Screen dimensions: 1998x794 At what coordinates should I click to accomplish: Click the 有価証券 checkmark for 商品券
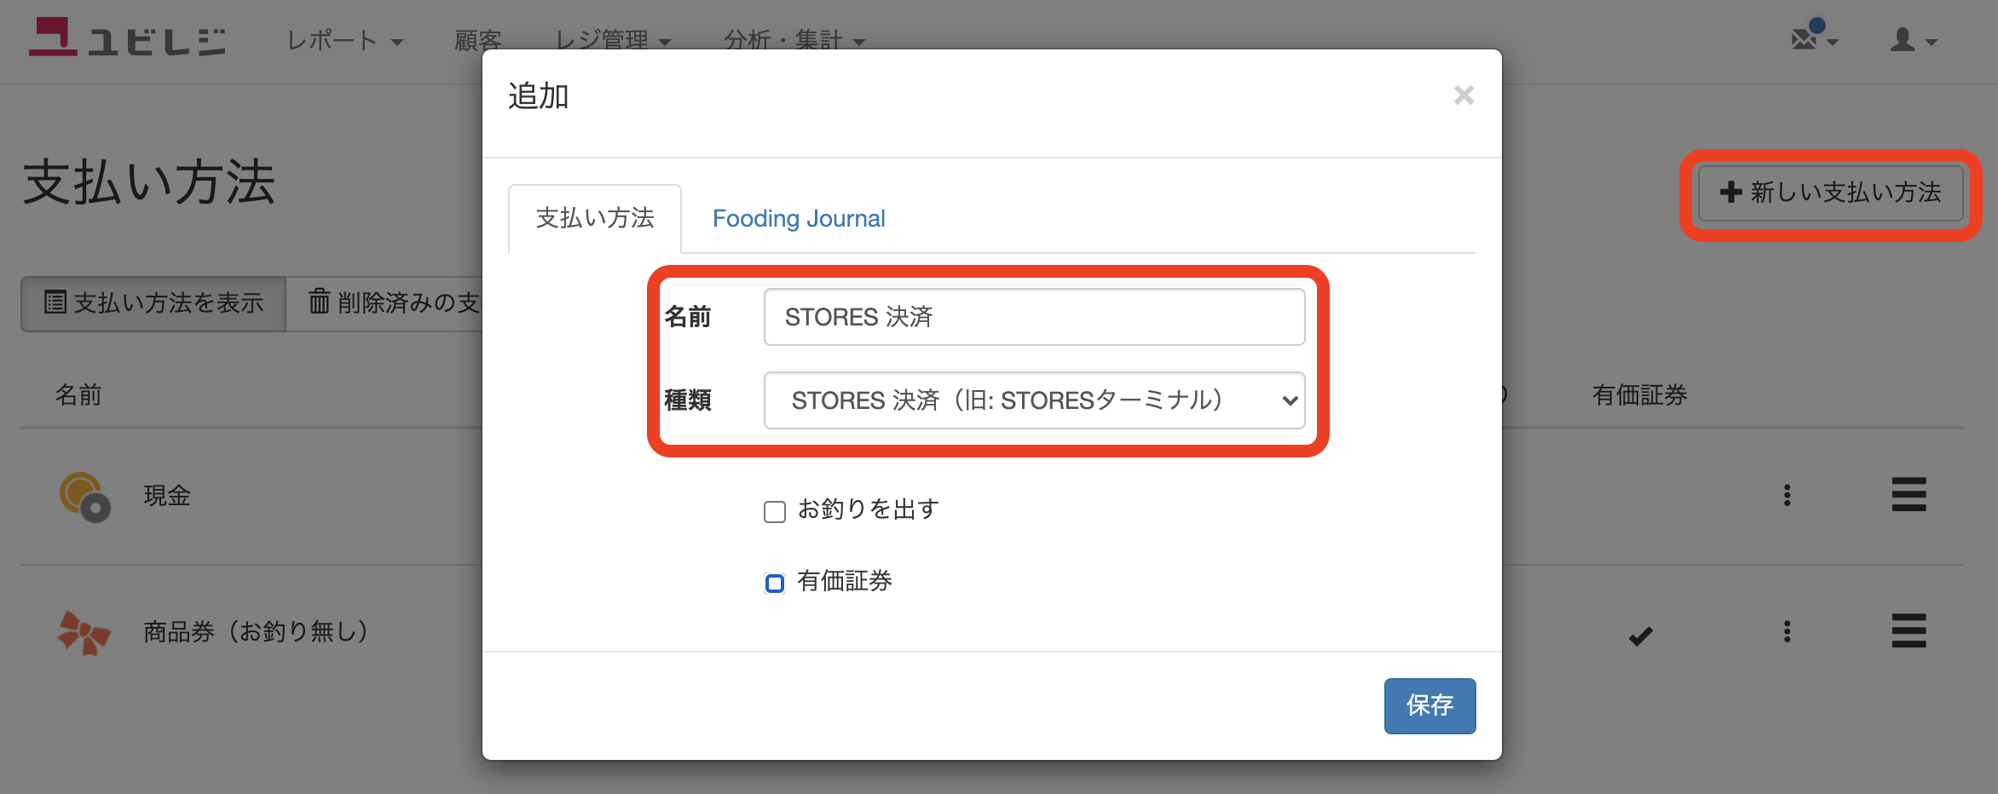(x=1641, y=636)
